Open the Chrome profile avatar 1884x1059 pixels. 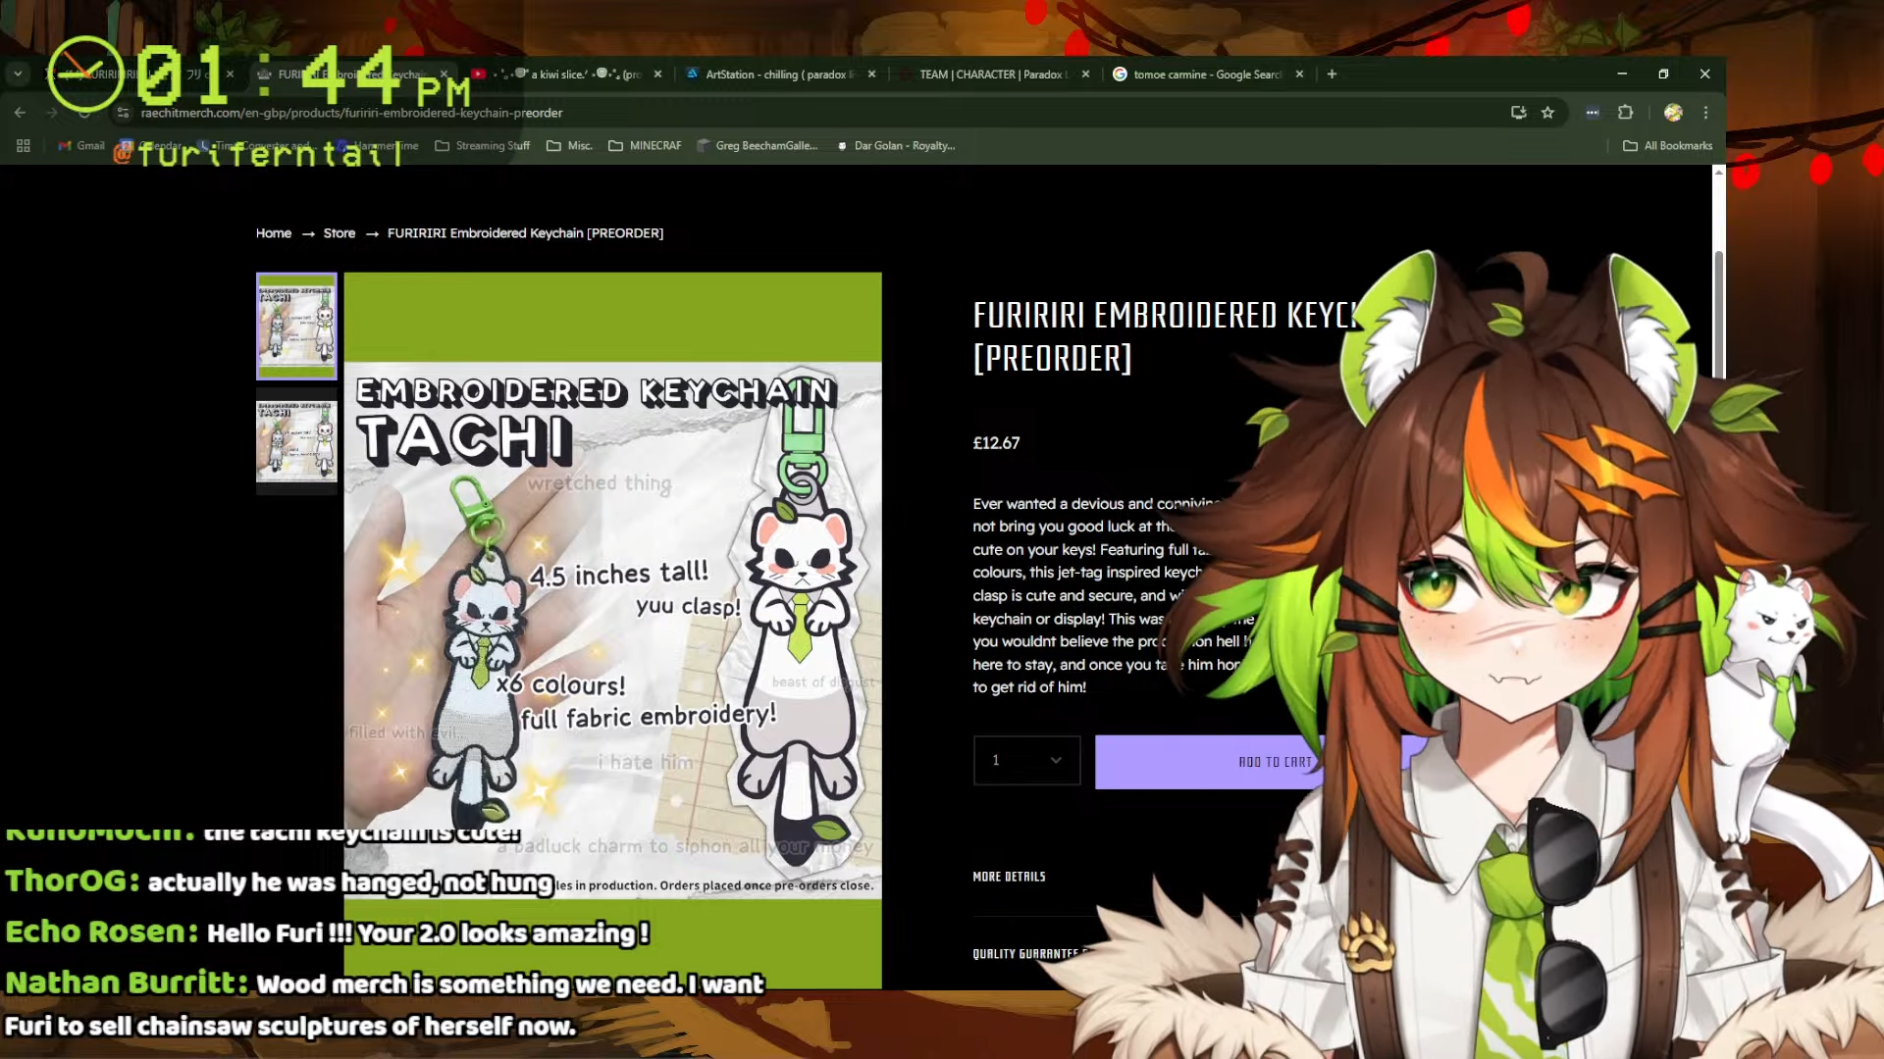coord(1673,113)
